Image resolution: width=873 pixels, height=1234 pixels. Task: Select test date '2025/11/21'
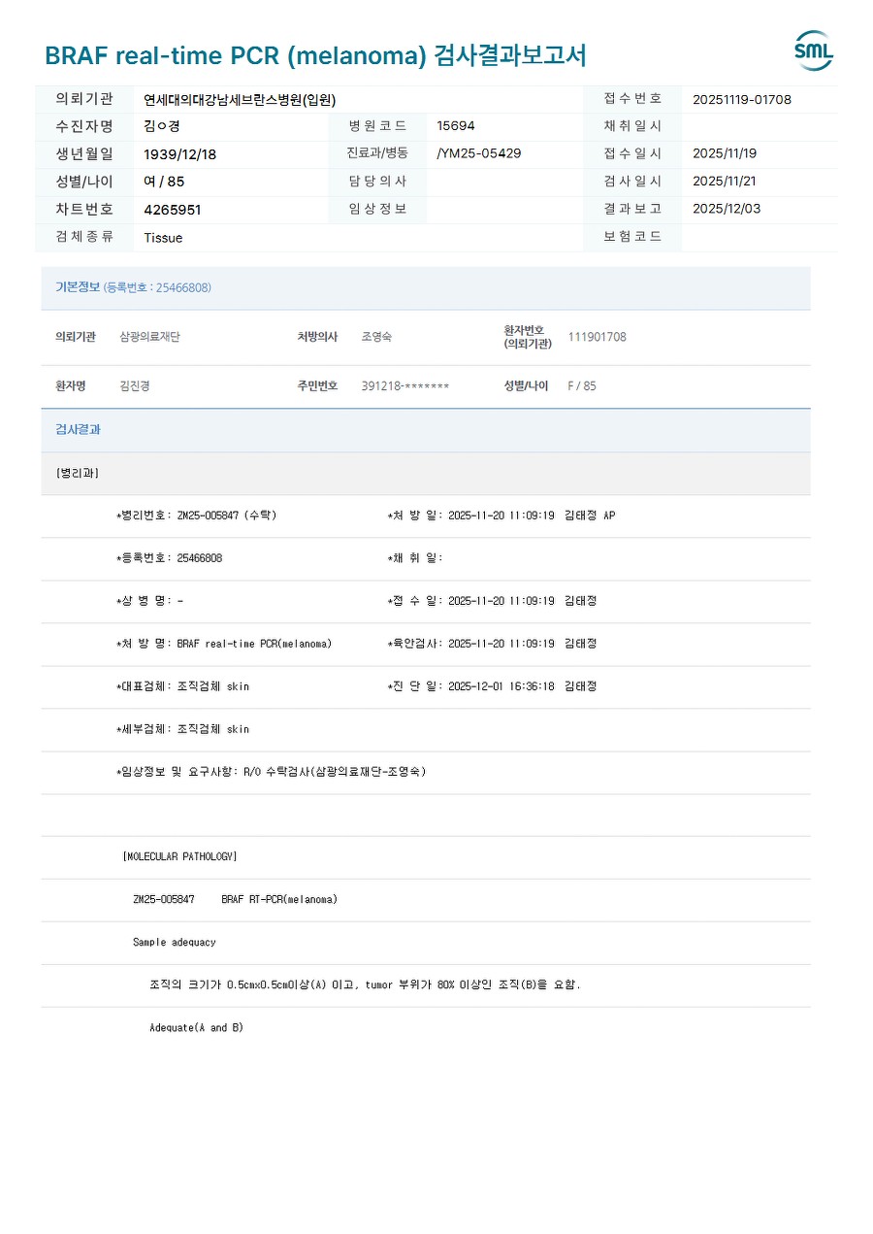coord(725,181)
